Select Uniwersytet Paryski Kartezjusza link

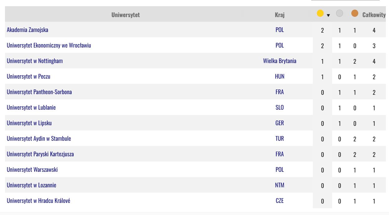click(x=40, y=154)
